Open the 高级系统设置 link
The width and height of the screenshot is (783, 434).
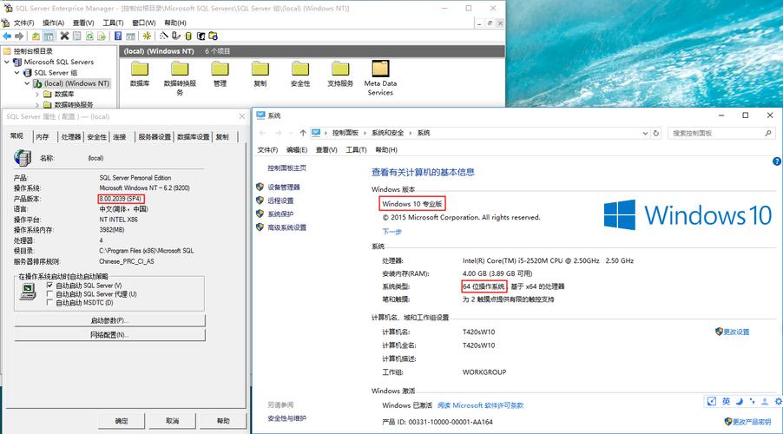pyautogui.click(x=287, y=227)
